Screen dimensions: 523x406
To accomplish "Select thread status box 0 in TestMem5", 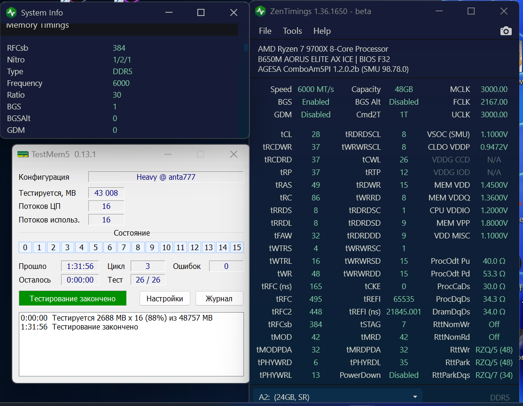I will [25, 247].
